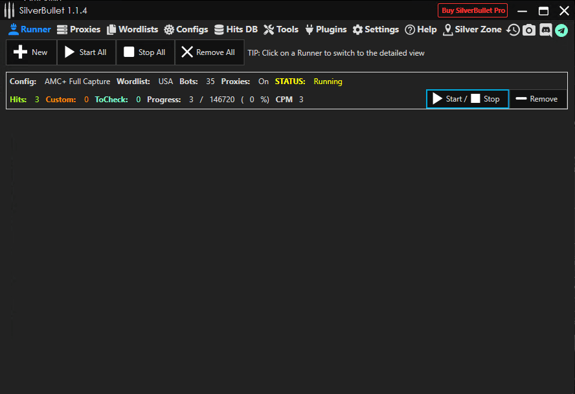Switch to the Runner tab
This screenshot has height=394, width=575.
pos(29,29)
